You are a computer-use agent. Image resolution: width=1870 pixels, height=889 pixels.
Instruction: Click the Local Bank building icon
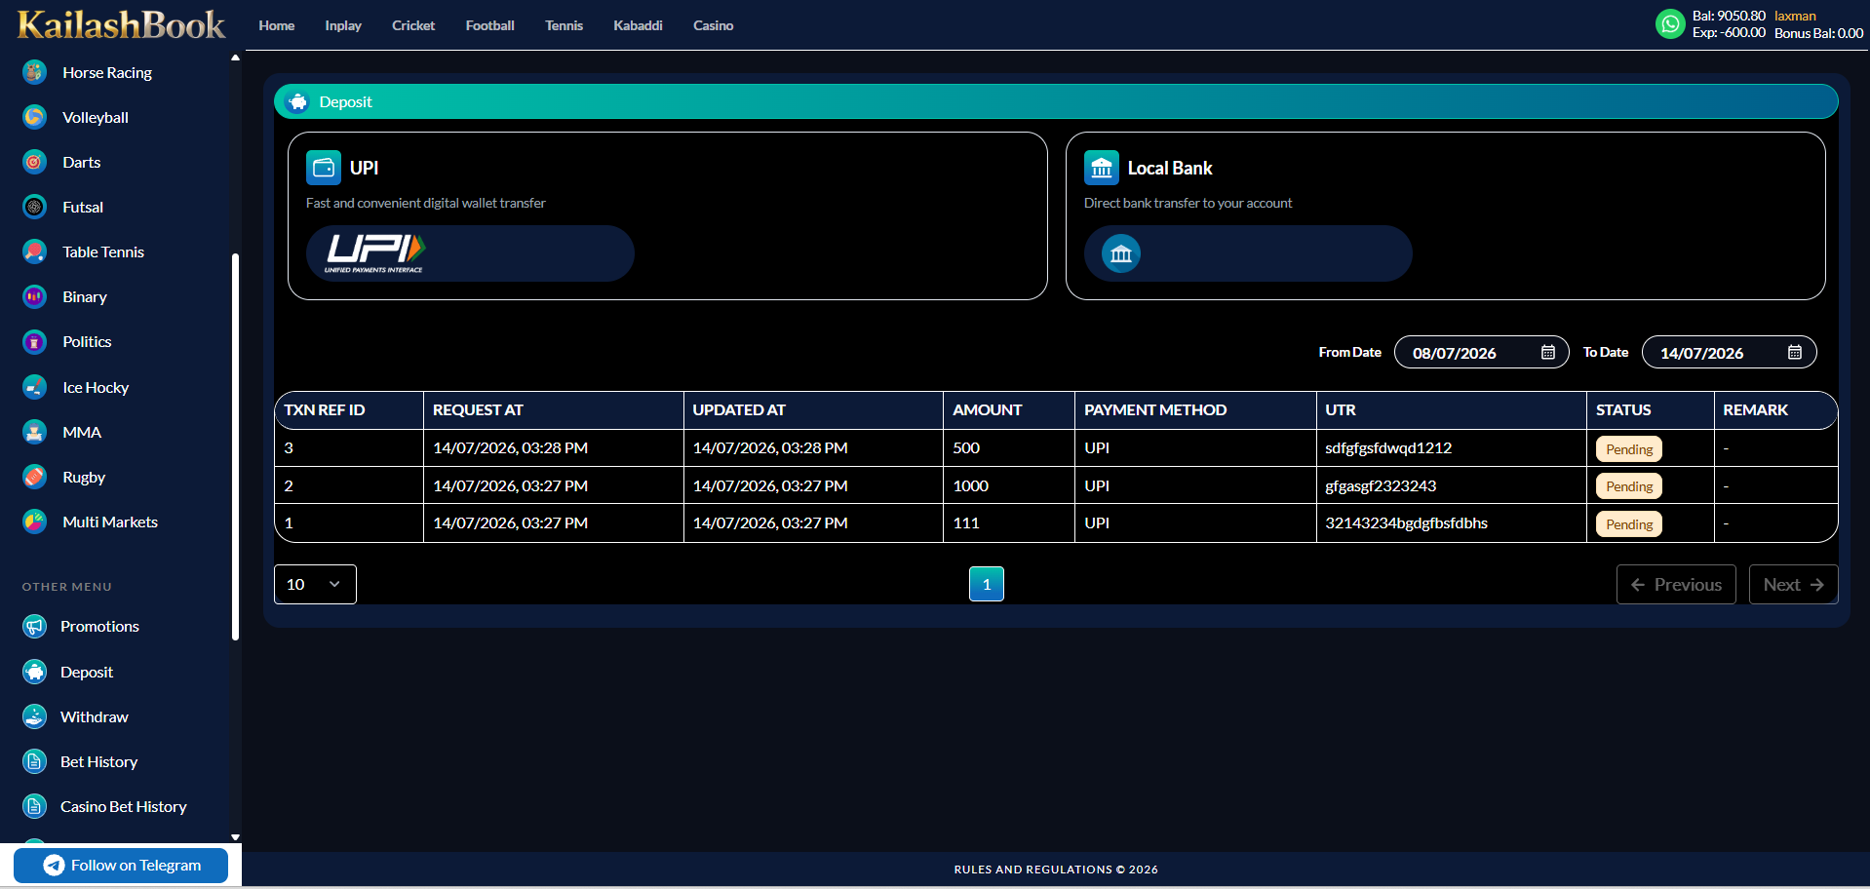pyautogui.click(x=1102, y=168)
